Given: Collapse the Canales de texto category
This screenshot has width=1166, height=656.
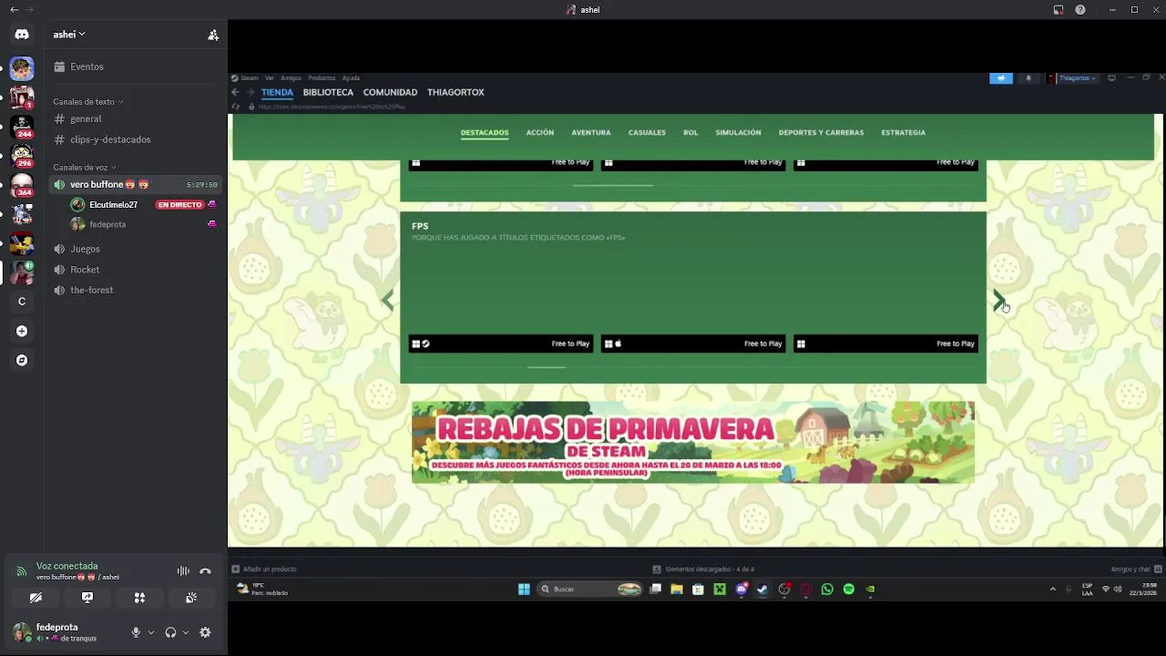Looking at the screenshot, I should click(87, 101).
